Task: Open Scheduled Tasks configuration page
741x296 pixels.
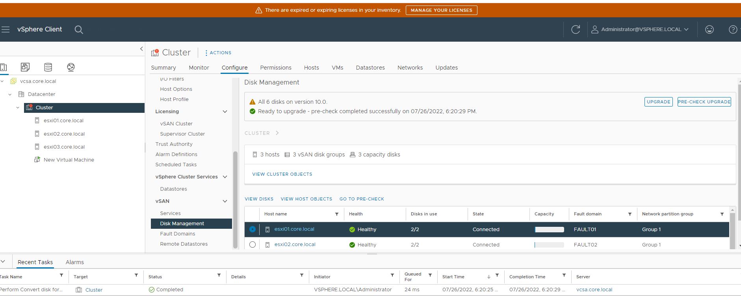Action: click(x=176, y=165)
